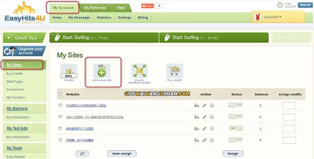Tick the checkbox of the second site row
This screenshot has width=314, height=159.
(60, 117)
